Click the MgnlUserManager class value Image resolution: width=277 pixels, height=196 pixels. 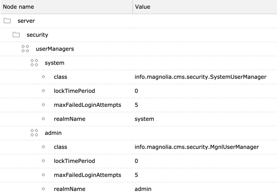click(x=197, y=147)
